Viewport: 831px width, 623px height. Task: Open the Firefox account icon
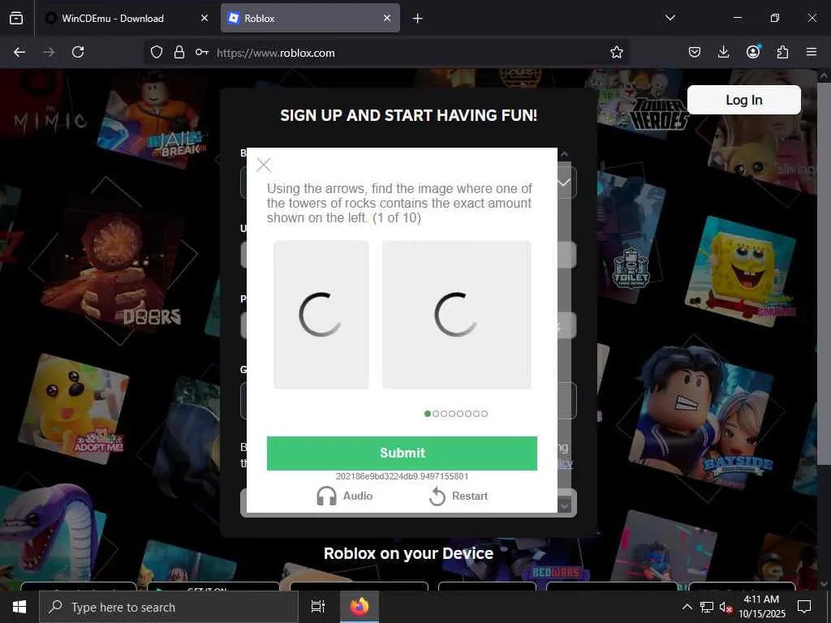pos(753,51)
